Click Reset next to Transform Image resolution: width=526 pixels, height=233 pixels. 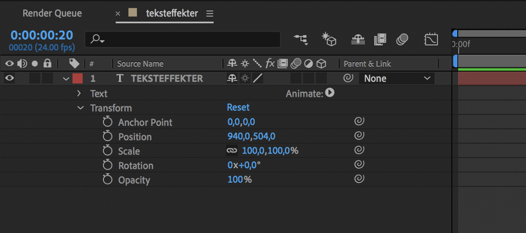238,108
